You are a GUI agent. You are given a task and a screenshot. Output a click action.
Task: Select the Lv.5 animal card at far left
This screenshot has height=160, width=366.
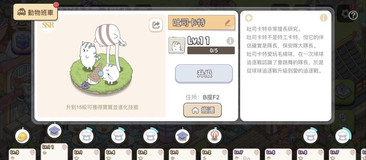[22, 154]
